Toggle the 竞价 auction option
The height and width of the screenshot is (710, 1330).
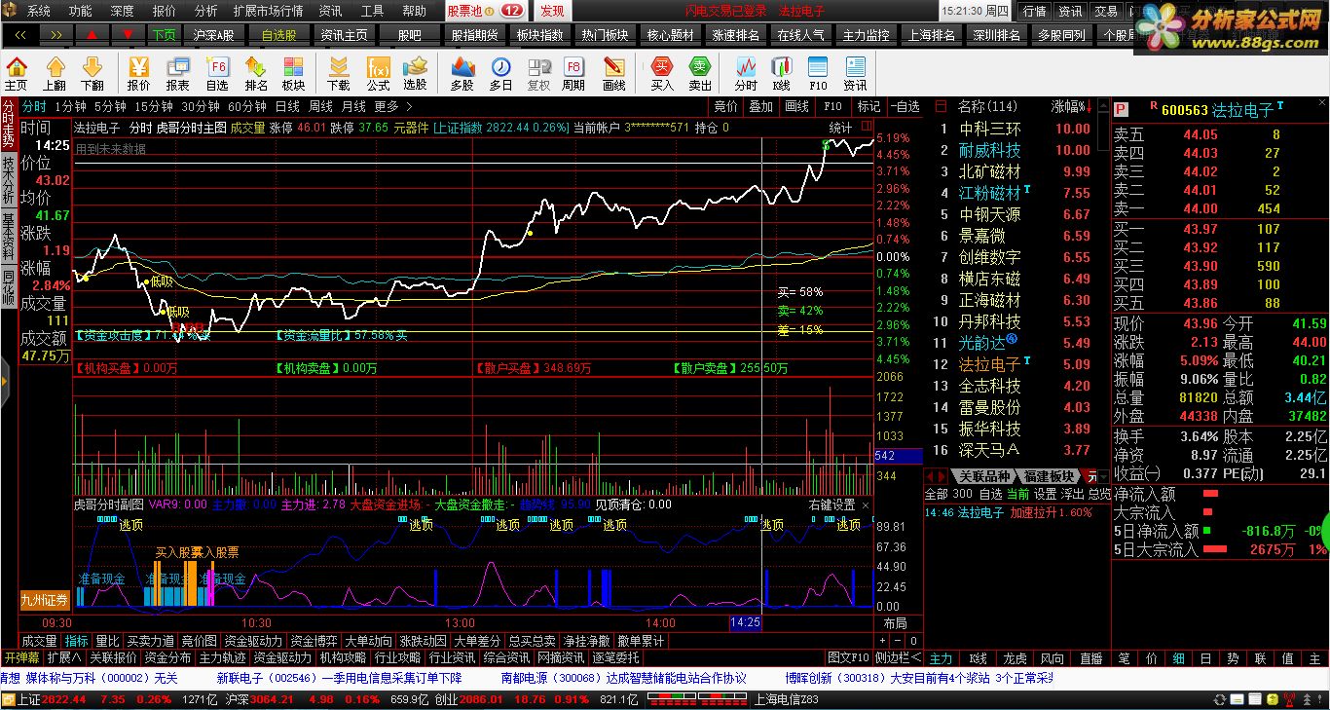click(725, 106)
